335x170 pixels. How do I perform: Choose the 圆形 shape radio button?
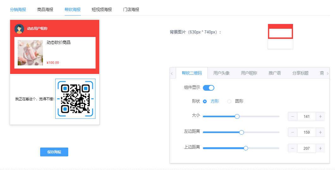pos(229,101)
